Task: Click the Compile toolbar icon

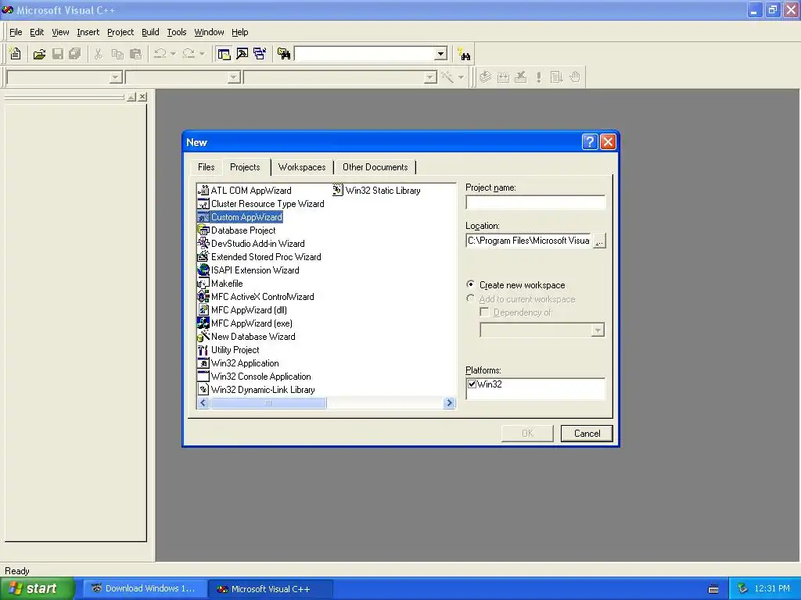Action: [x=485, y=77]
